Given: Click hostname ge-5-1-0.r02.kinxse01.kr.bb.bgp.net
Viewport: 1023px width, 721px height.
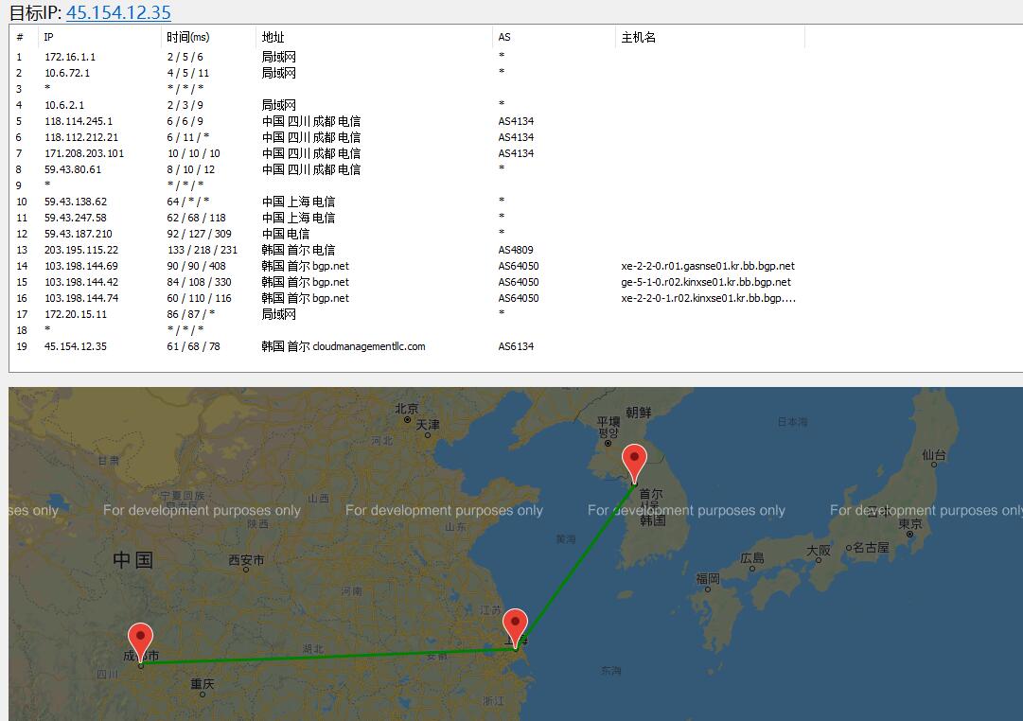Looking at the screenshot, I should pos(706,282).
